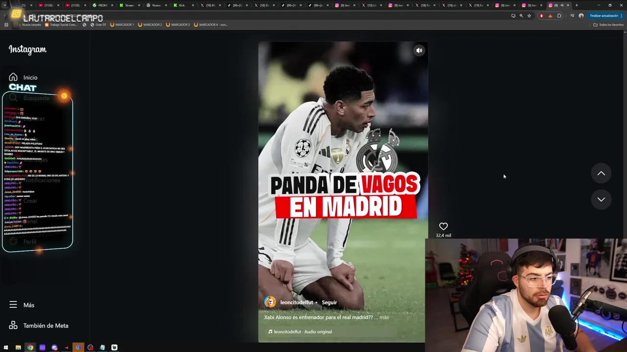Open the purple grid app in taskbar
The image size is (627, 352).
point(42,348)
